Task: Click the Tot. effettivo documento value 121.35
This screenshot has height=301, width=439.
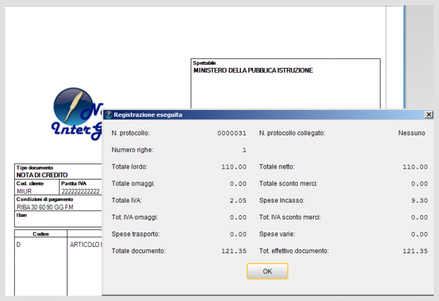Action: point(415,251)
